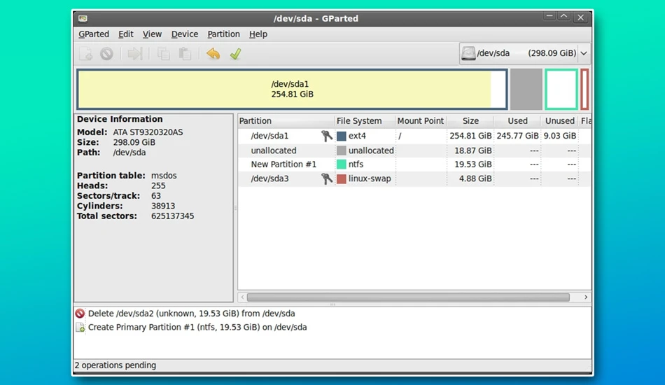665x385 pixels.
Task: Click the gray unallocated color square
Action: point(342,150)
